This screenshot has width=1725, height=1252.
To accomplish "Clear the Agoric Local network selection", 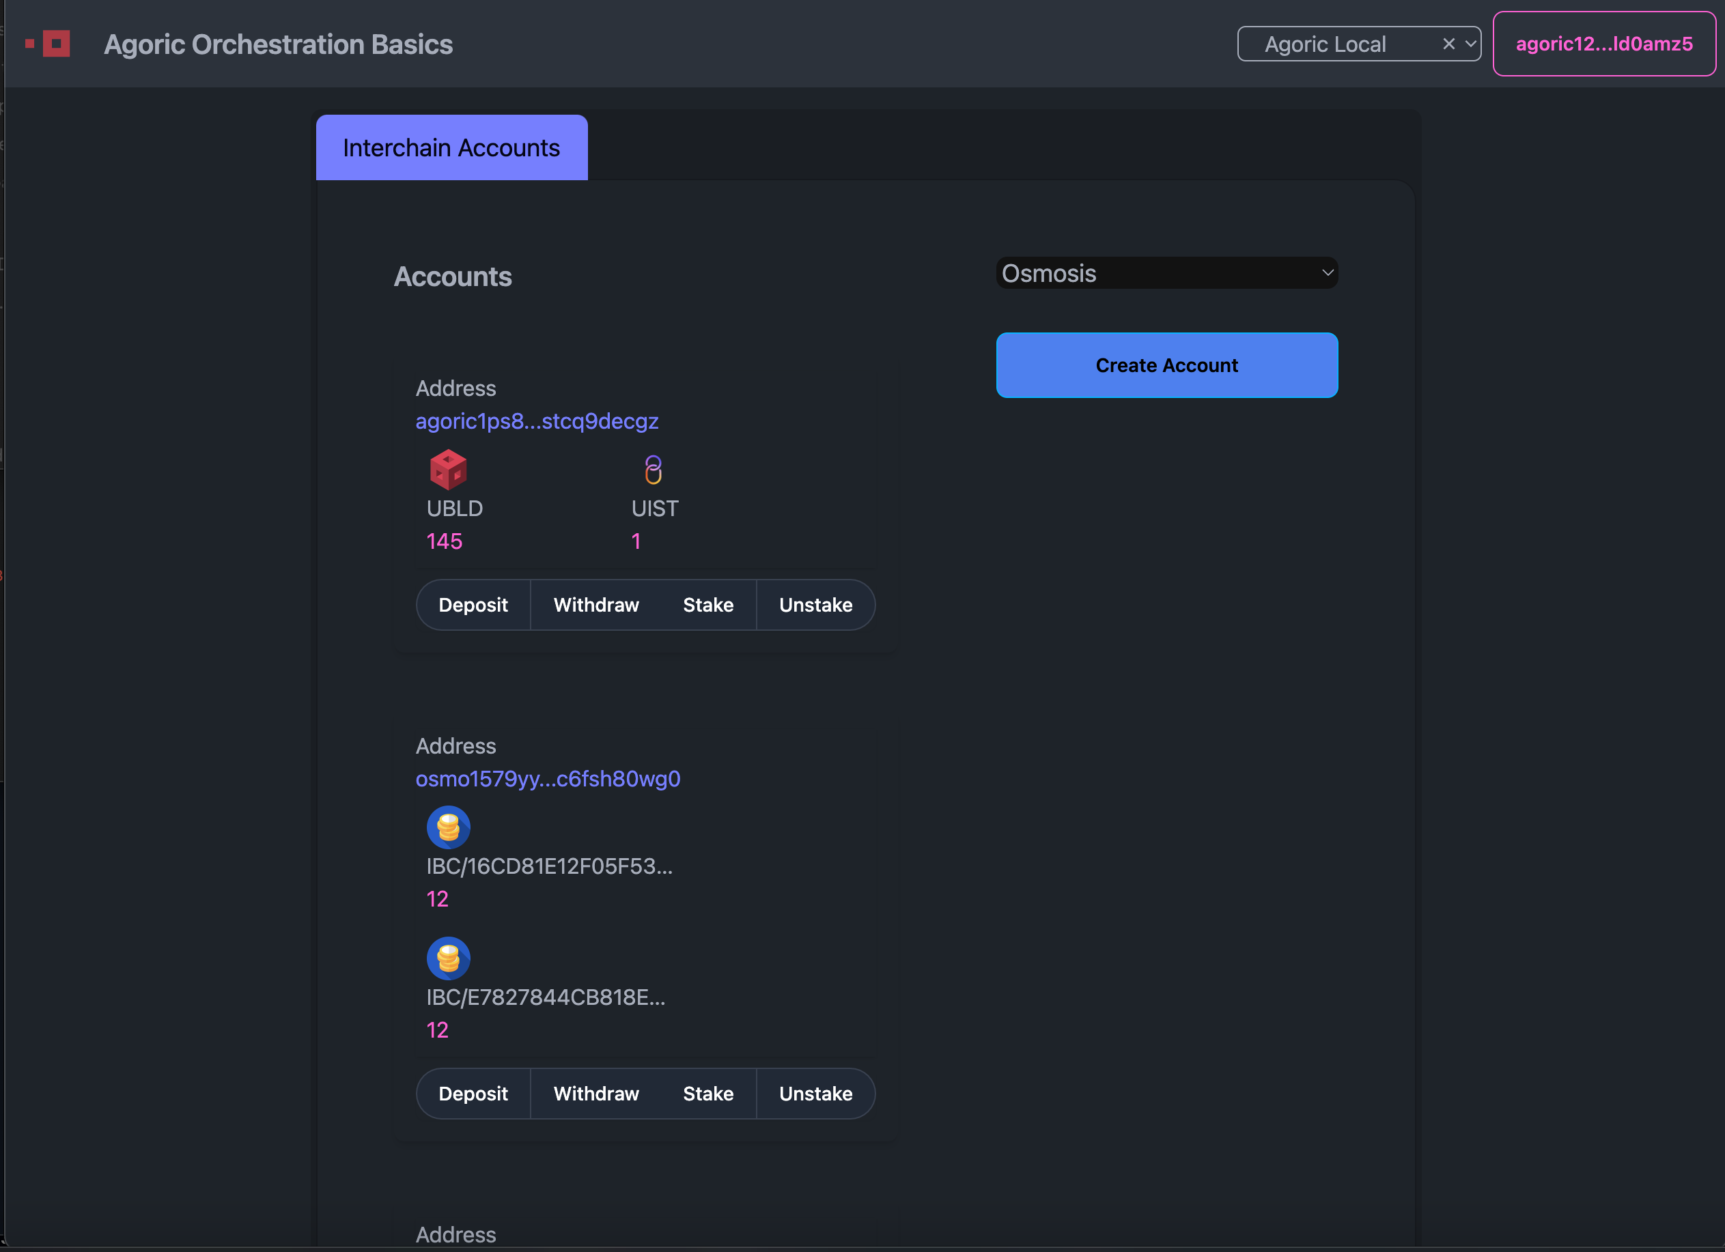I will coord(1448,44).
